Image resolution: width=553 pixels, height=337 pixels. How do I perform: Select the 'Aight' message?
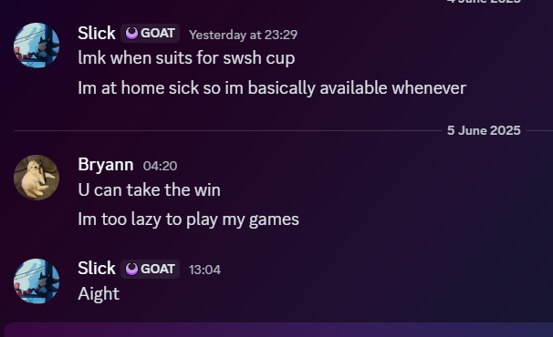(x=99, y=293)
